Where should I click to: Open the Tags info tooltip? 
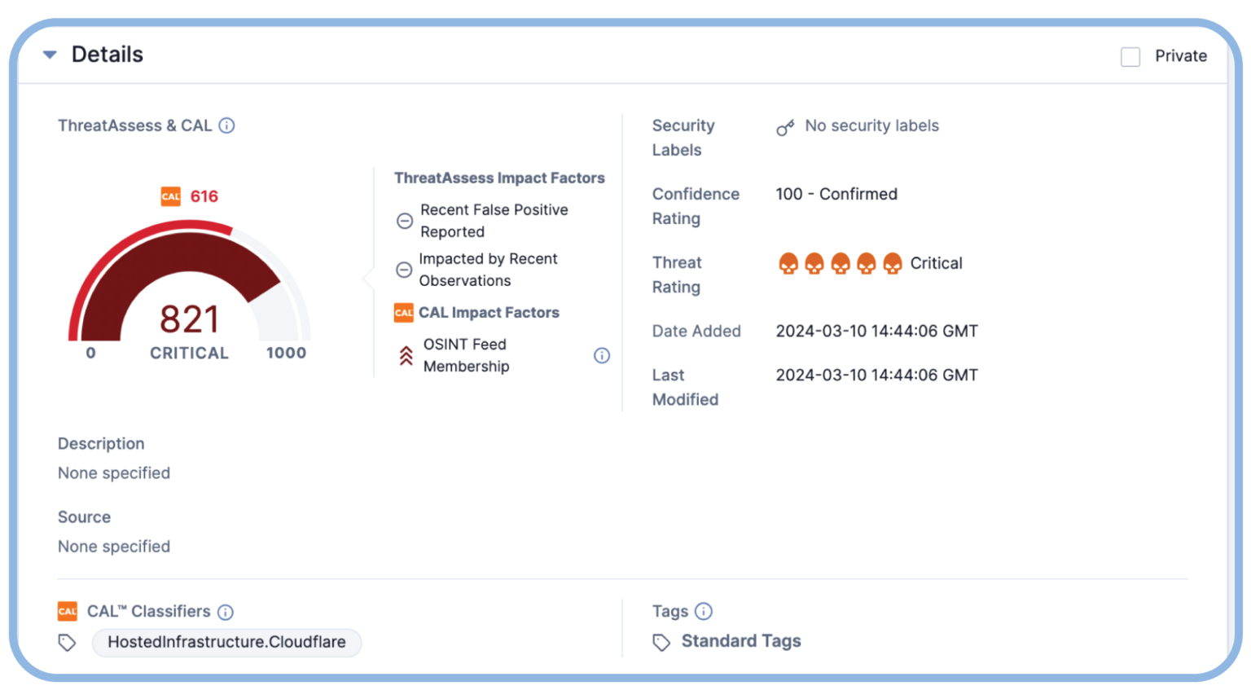[x=705, y=611]
